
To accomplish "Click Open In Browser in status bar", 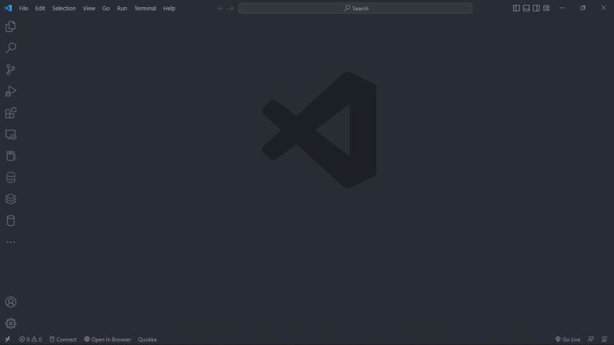I will (x=108, y=339).
